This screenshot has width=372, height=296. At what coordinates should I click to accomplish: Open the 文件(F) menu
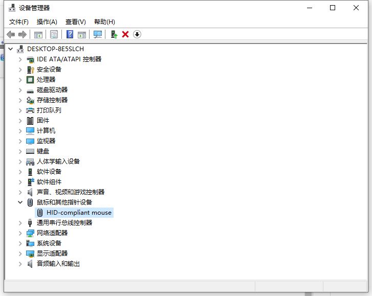(x=19, y=21)
